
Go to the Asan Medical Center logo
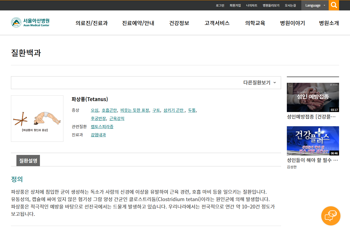pos(30,22)
